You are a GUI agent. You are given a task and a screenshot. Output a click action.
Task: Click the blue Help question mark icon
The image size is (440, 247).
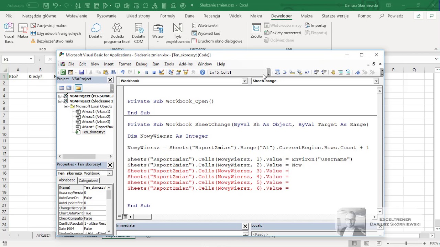coord(202,72)
